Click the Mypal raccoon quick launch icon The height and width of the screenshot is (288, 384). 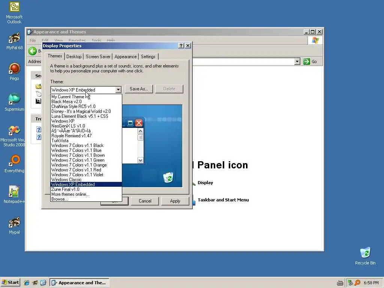35,283
